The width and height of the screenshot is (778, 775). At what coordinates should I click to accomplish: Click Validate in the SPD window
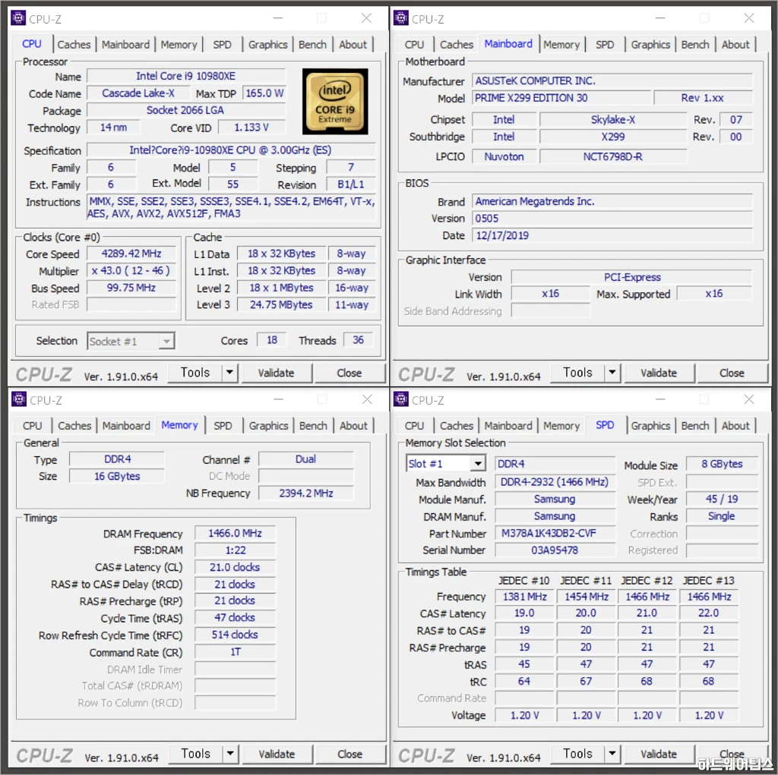point(659,755)
